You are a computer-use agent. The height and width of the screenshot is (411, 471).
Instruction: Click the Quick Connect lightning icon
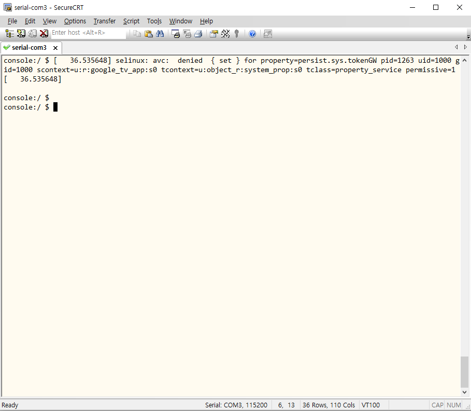coord(21,34)
